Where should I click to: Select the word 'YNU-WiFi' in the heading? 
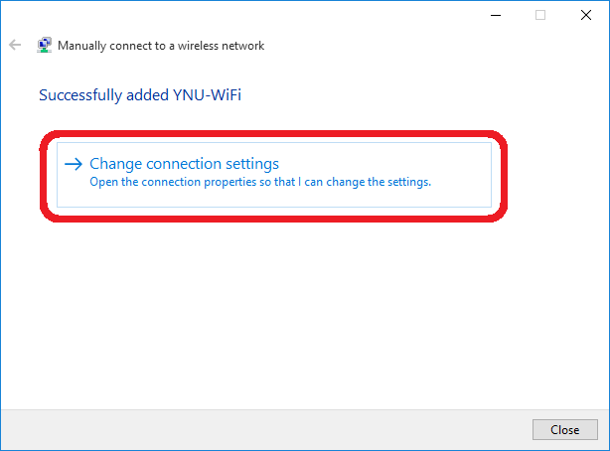pyautogui.click(x=207, y=95)
